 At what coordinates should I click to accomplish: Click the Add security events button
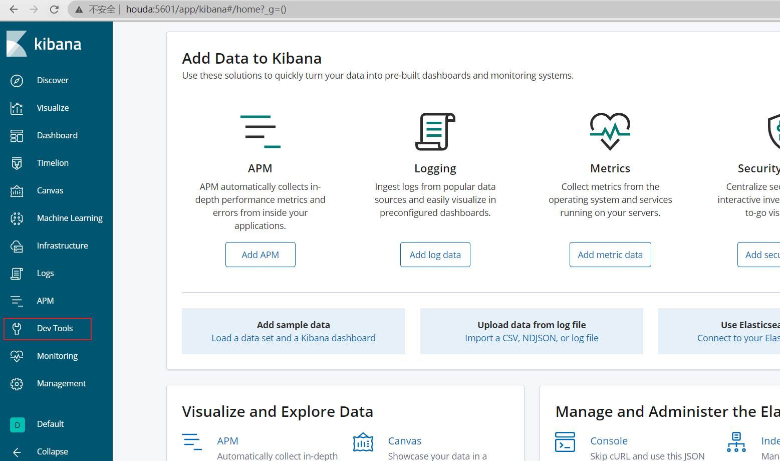[758, 255]
